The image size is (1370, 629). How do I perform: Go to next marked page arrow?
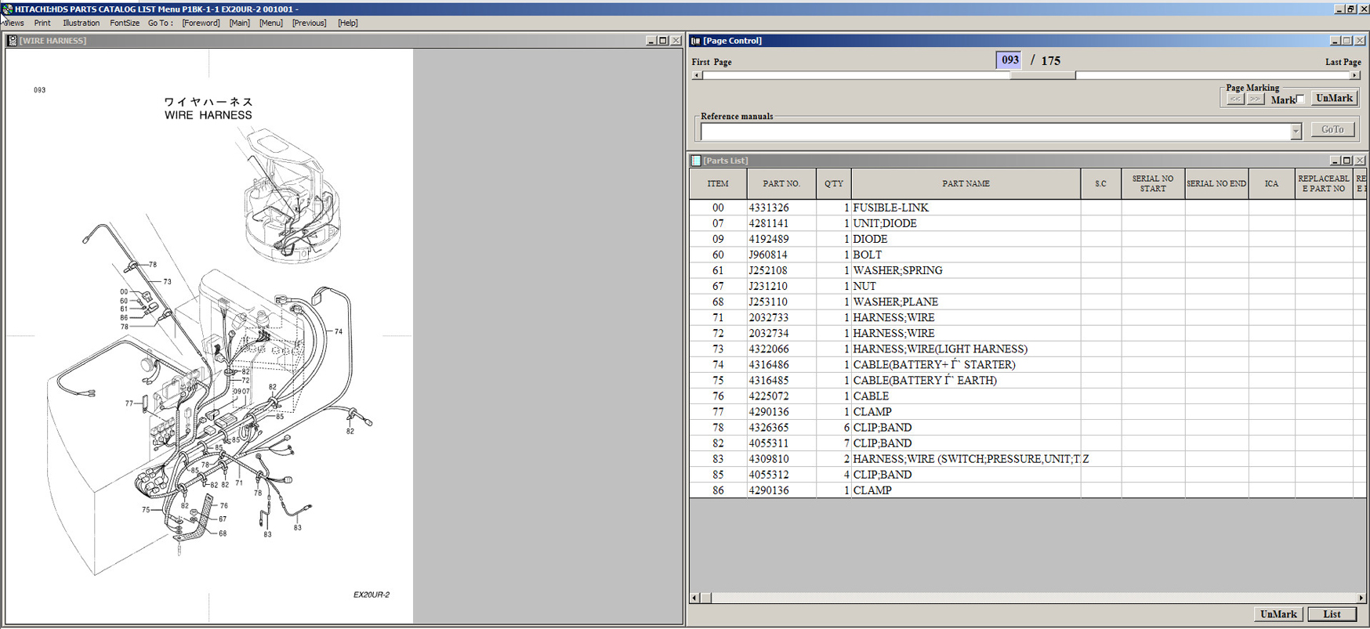pos(1255,99)
